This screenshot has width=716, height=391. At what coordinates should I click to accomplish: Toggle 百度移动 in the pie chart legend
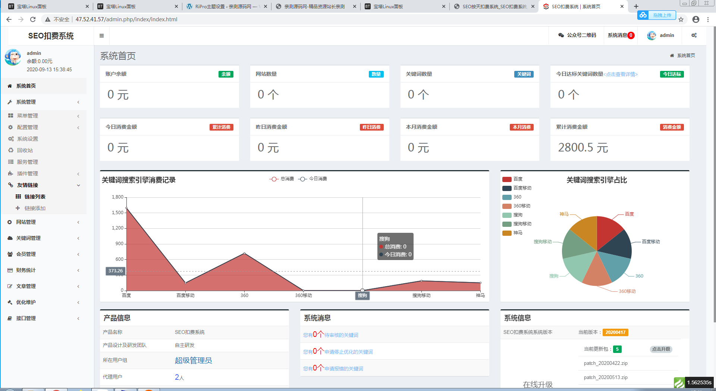coord(517,188)
